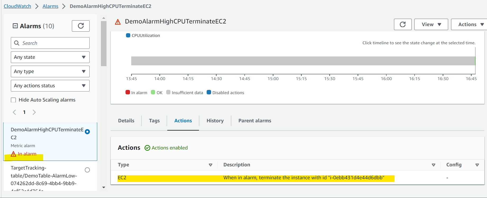The image size is (487, 198).
Task: Open the View dropdown menu
Action: coord(431,25)
